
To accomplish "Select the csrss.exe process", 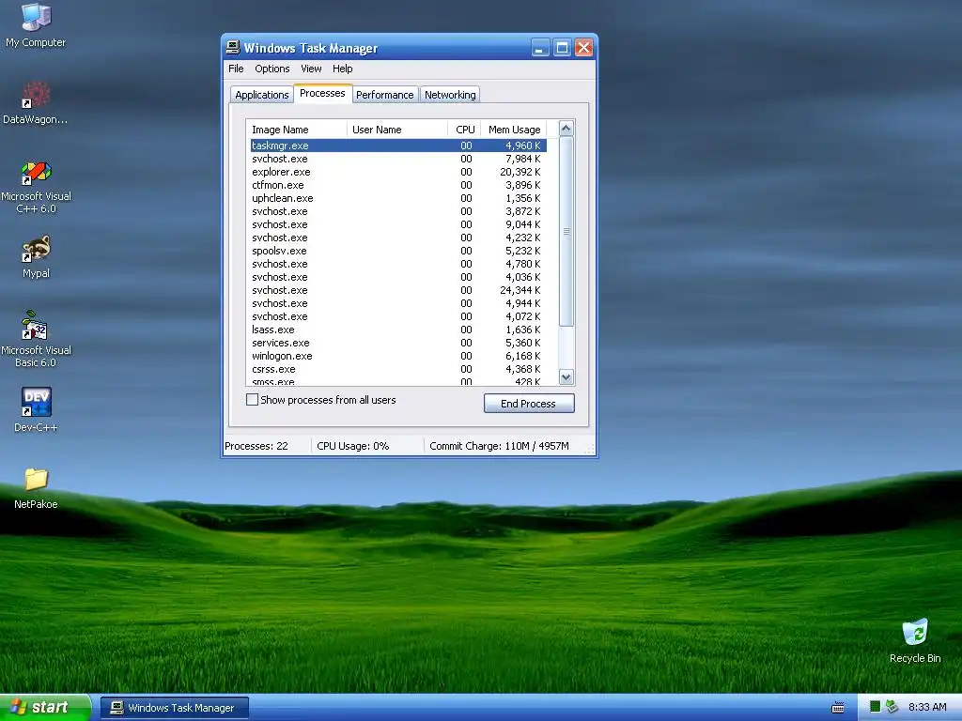I will pos(398,369).
